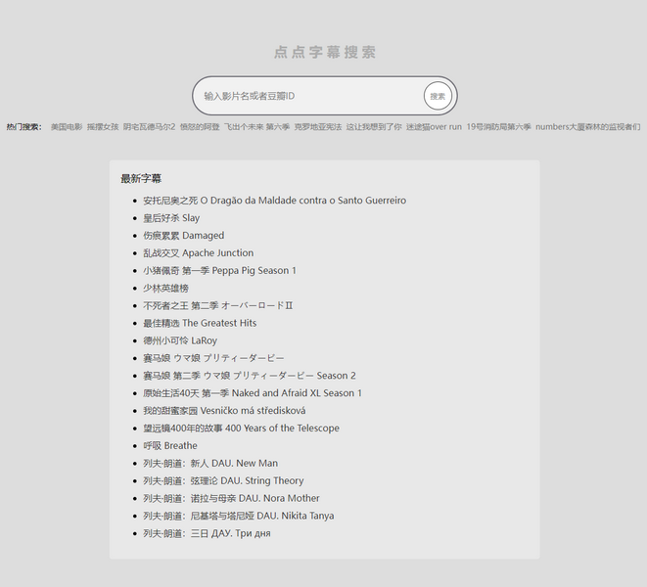Open DAU. String Theory subtitle
Viewport: 647px width, 587px height.
(223, 481)
